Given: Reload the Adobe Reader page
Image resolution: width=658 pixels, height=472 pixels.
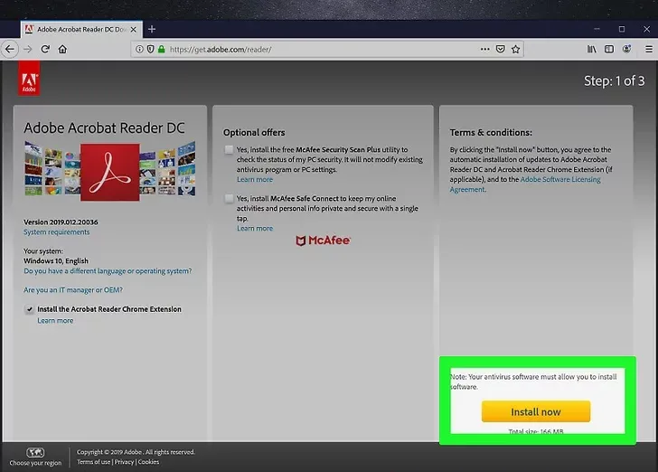Looking at the screenshot, I should [45, 49].
